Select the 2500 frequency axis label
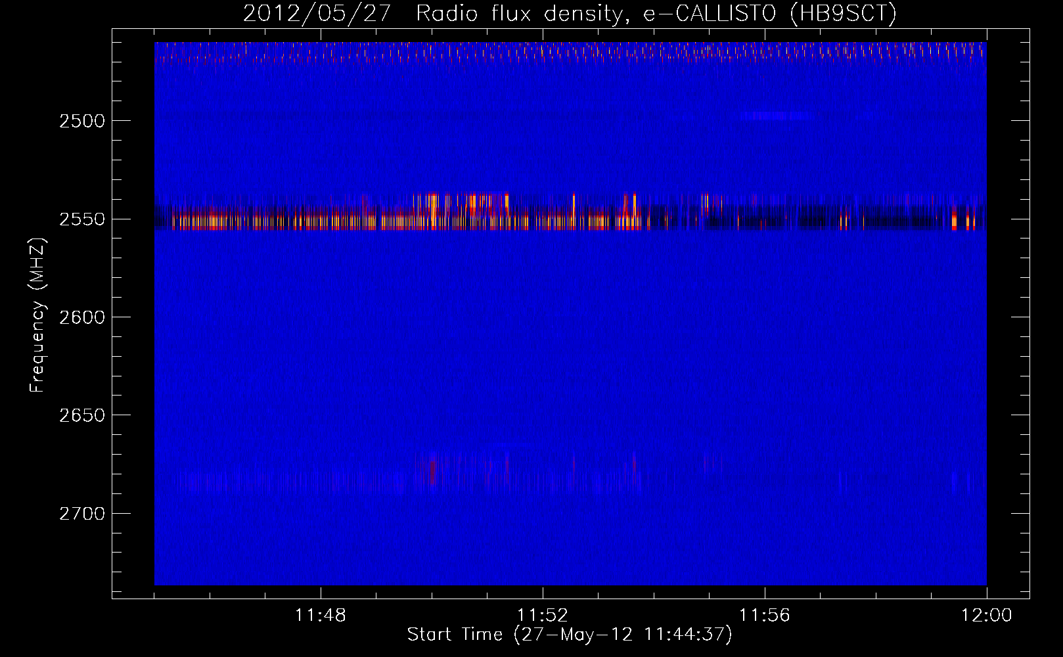Viewport: 1063px width, 657px height. [81, 121]
